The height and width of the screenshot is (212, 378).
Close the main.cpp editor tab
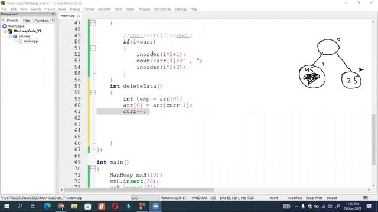79,16
